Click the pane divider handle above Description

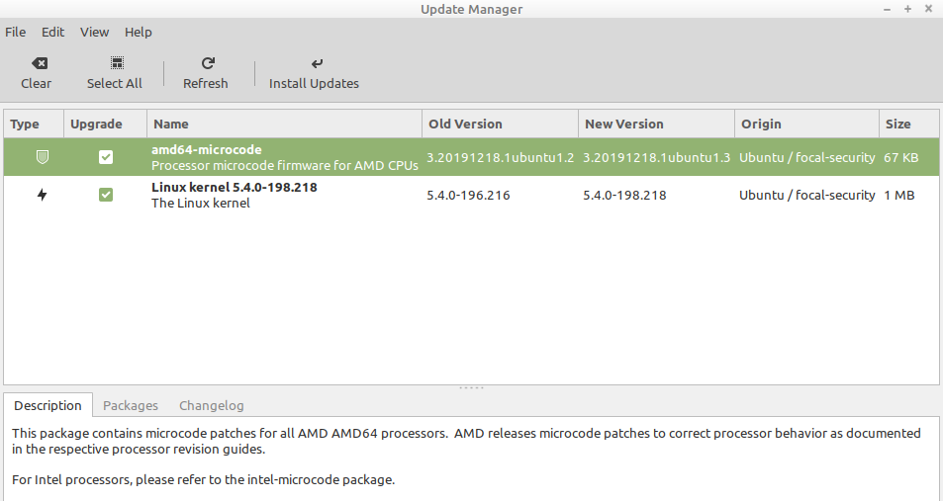click(471, 387)
